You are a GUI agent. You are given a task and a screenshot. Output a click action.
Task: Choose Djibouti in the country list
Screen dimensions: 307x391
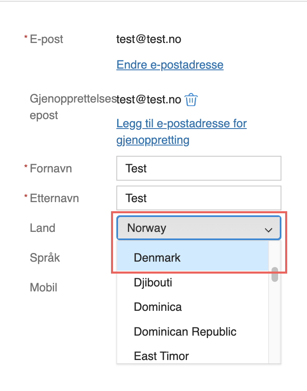point(153,283)
